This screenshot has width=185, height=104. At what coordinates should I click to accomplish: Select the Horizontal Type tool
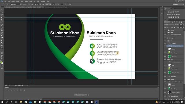point(2,48)
